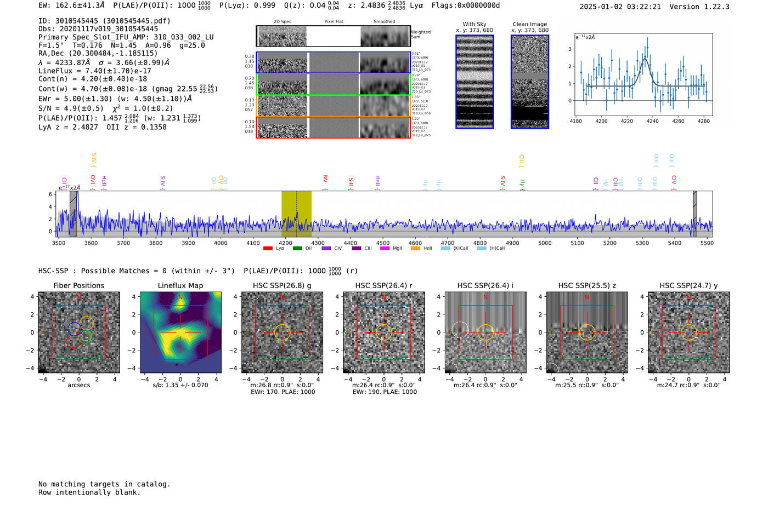
Task: Open the Fiber Positions image panel
Action: [x=79, y=332]
